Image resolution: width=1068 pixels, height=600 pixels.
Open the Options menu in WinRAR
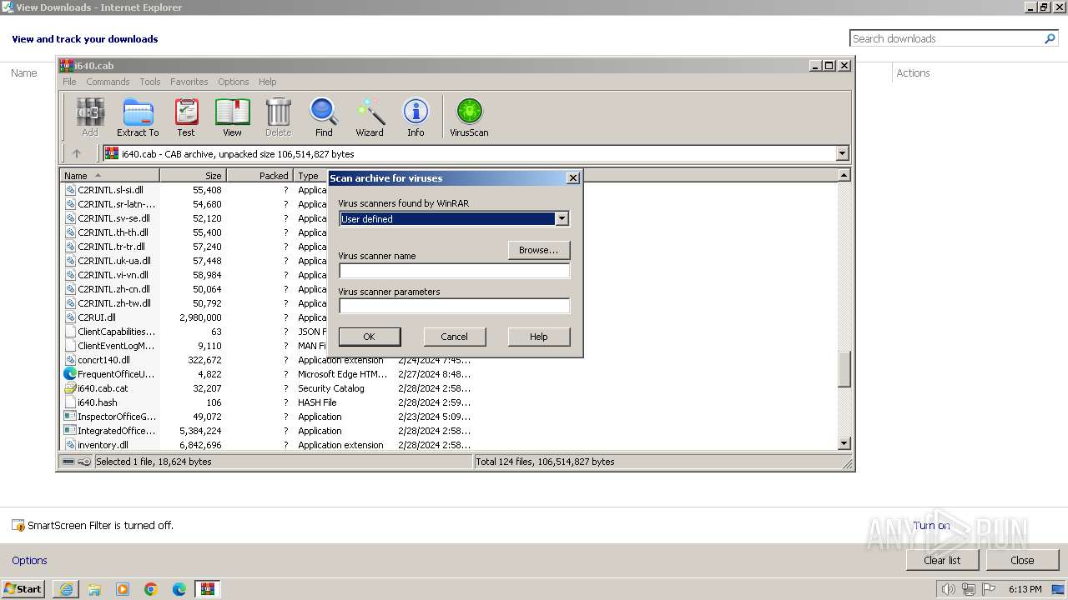pyautogui.click(x=234, y=82)
